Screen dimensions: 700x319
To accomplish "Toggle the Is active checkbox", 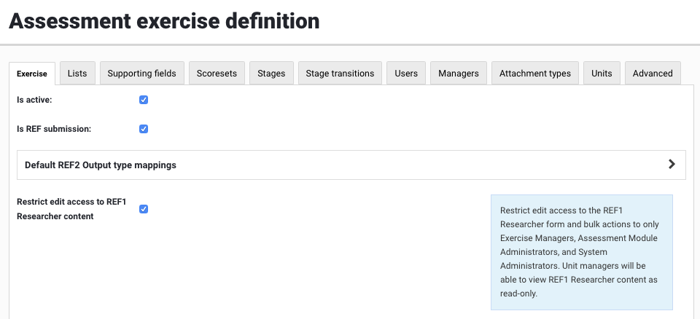I will point(144,100).
